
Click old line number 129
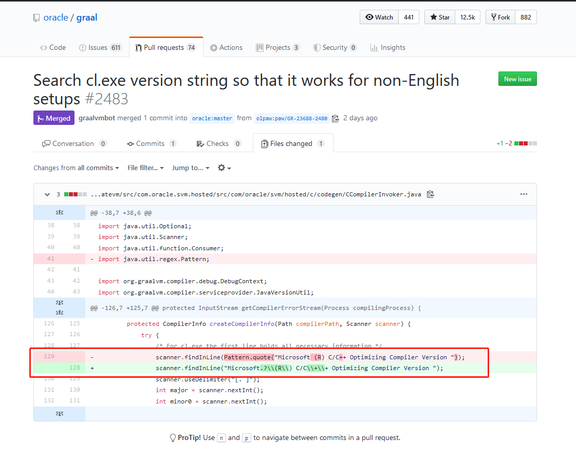49,356
